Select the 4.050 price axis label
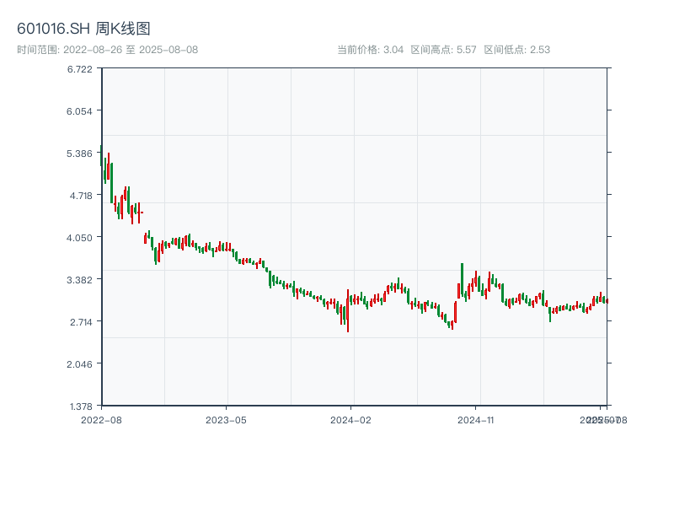674x506 pixels. click(81, 237)
